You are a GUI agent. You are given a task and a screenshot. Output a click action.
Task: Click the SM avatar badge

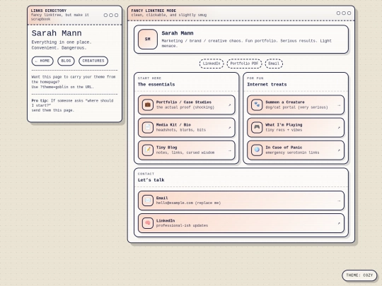(148, 39)
